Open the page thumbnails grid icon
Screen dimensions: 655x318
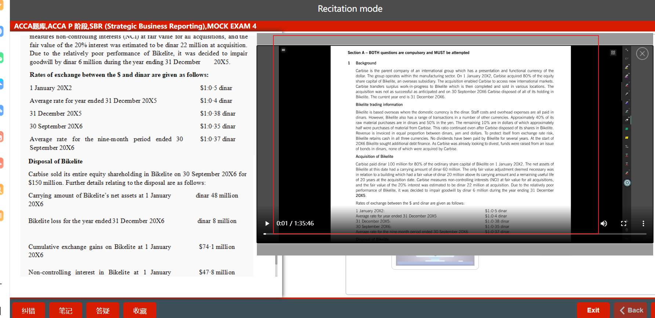pos(613,53)
